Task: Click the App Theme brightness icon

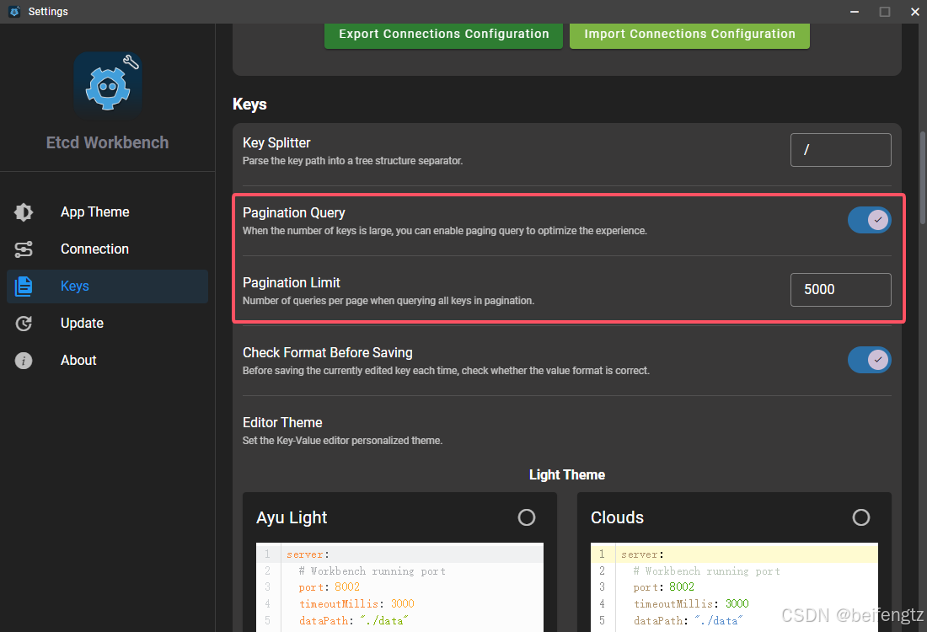Action: 24,212
